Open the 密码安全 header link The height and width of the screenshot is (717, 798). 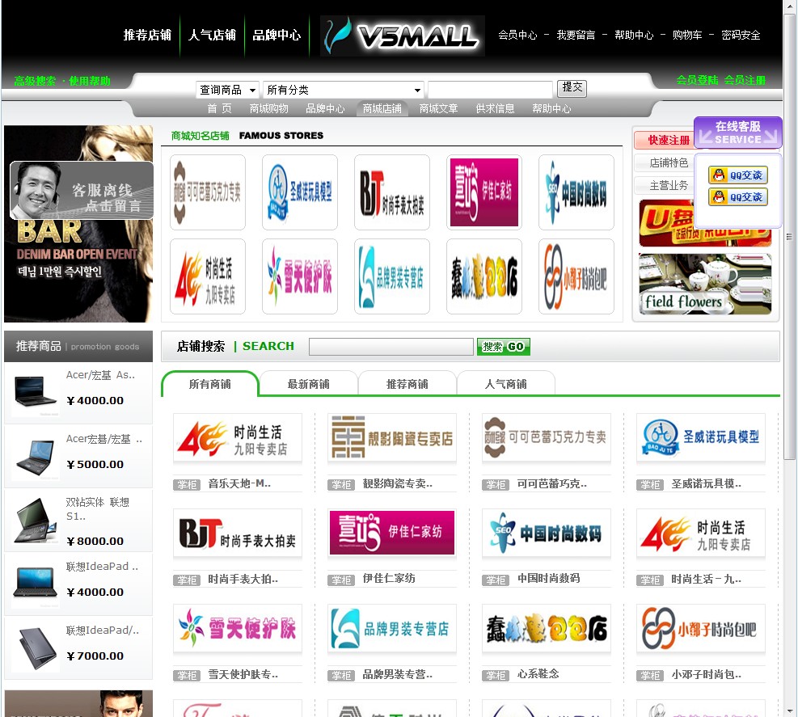(741, 35)
